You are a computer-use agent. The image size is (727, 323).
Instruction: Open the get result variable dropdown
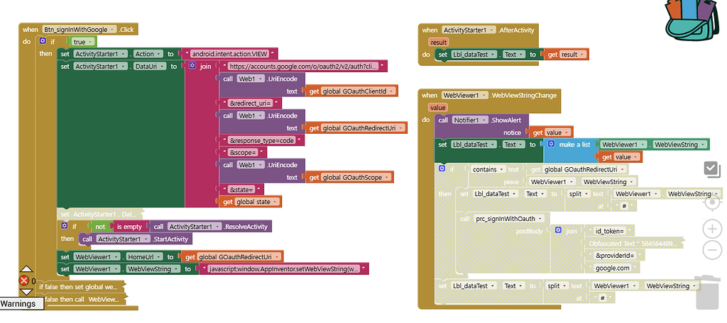click(583, 55)
